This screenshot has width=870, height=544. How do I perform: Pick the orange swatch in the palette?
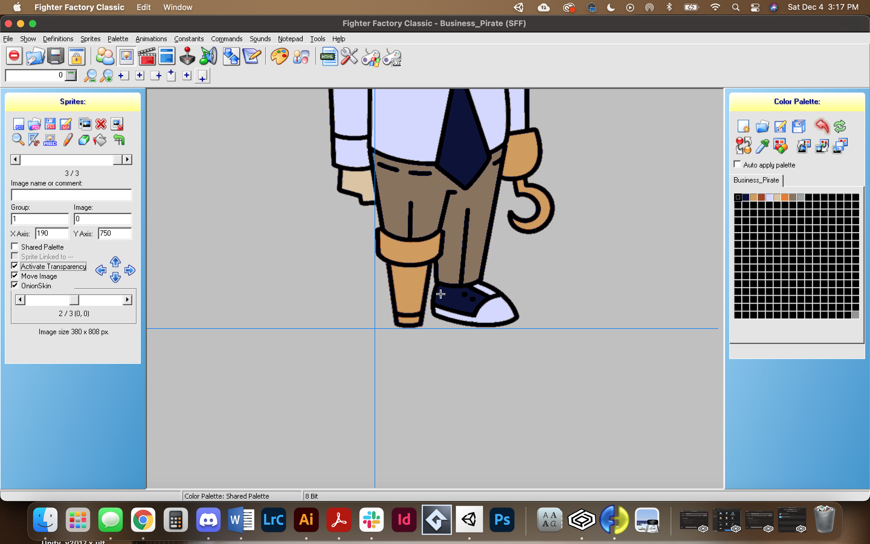point(785,197)
